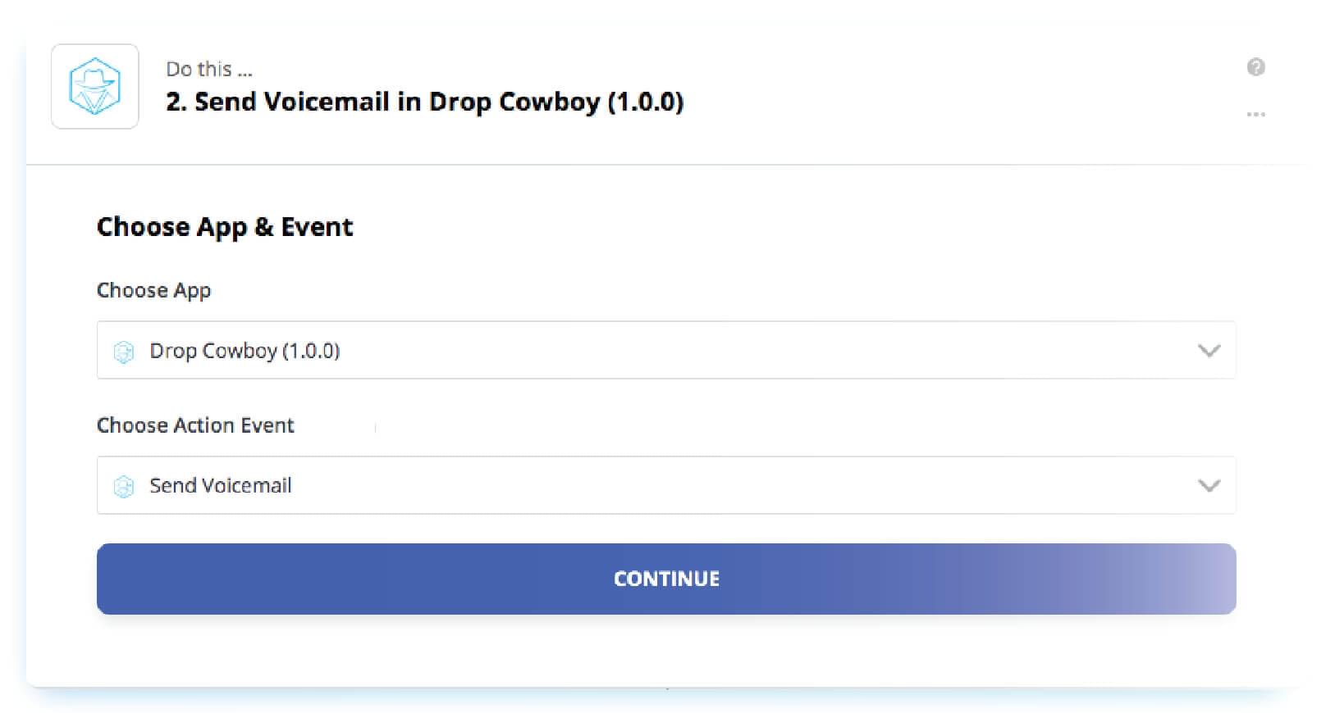Click small icon beside Send Voicemail

124,487
